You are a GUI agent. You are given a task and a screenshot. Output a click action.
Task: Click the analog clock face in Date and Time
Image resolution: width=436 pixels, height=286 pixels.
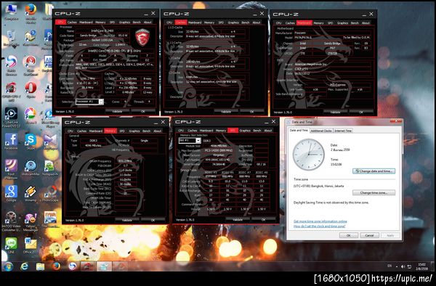[309, 155]
